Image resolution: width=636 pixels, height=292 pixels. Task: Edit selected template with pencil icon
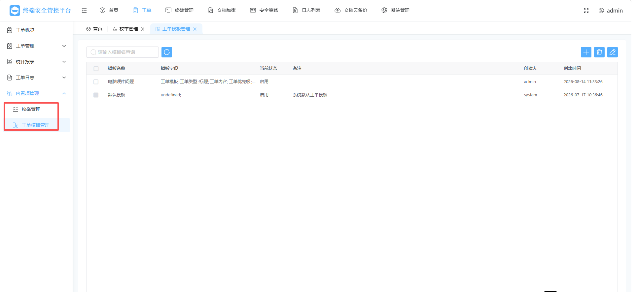coord(613,52)
